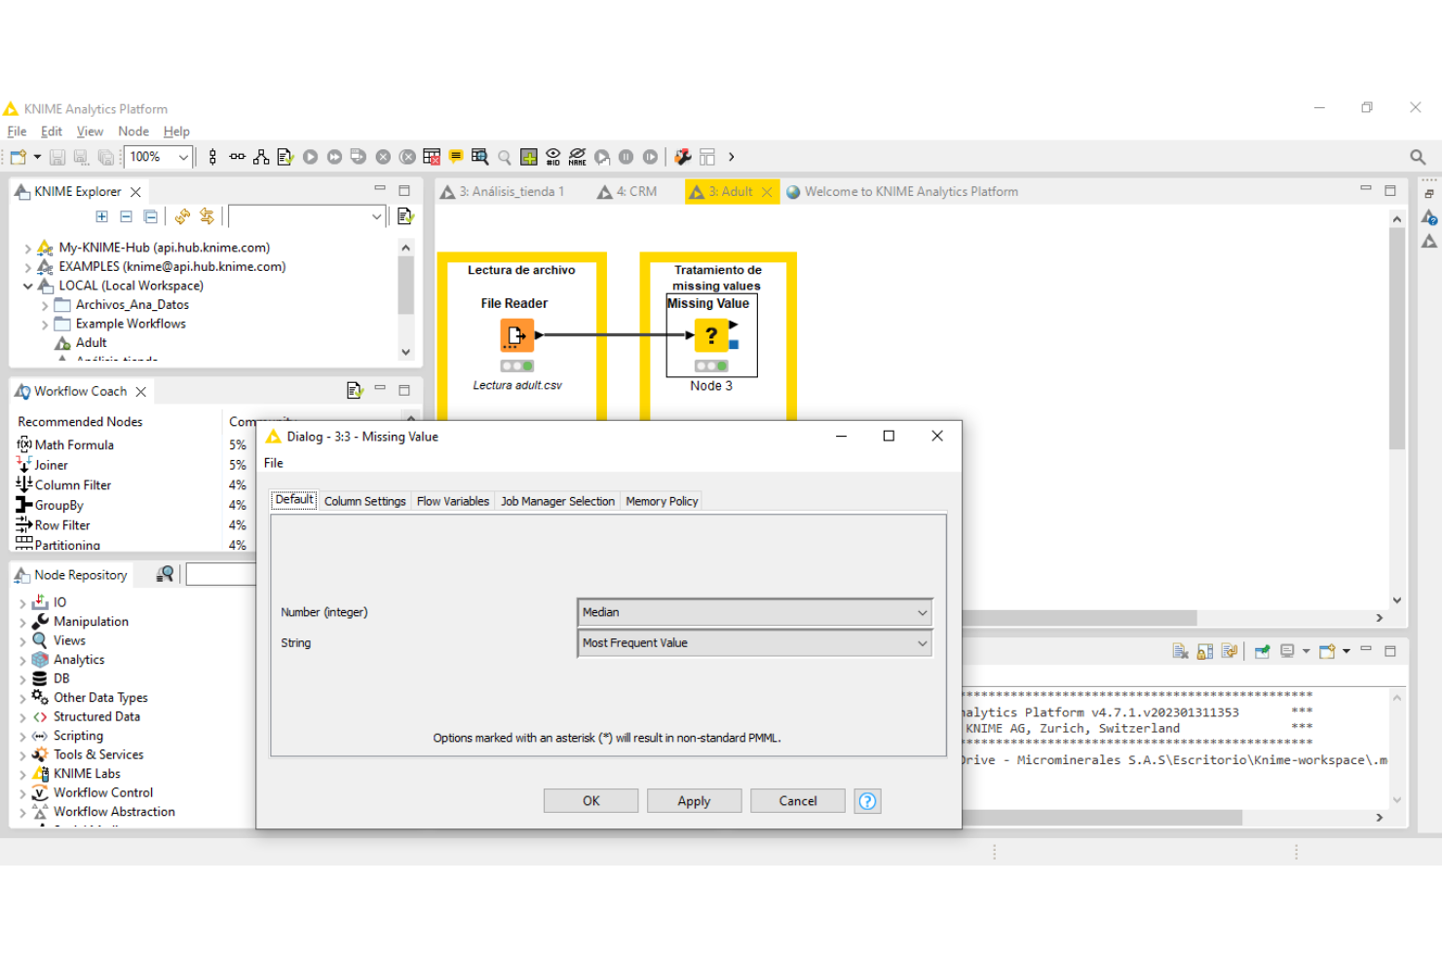Expand the KNIME Labs category
The width and height of the screenshot is (1442, 962).
22,775
